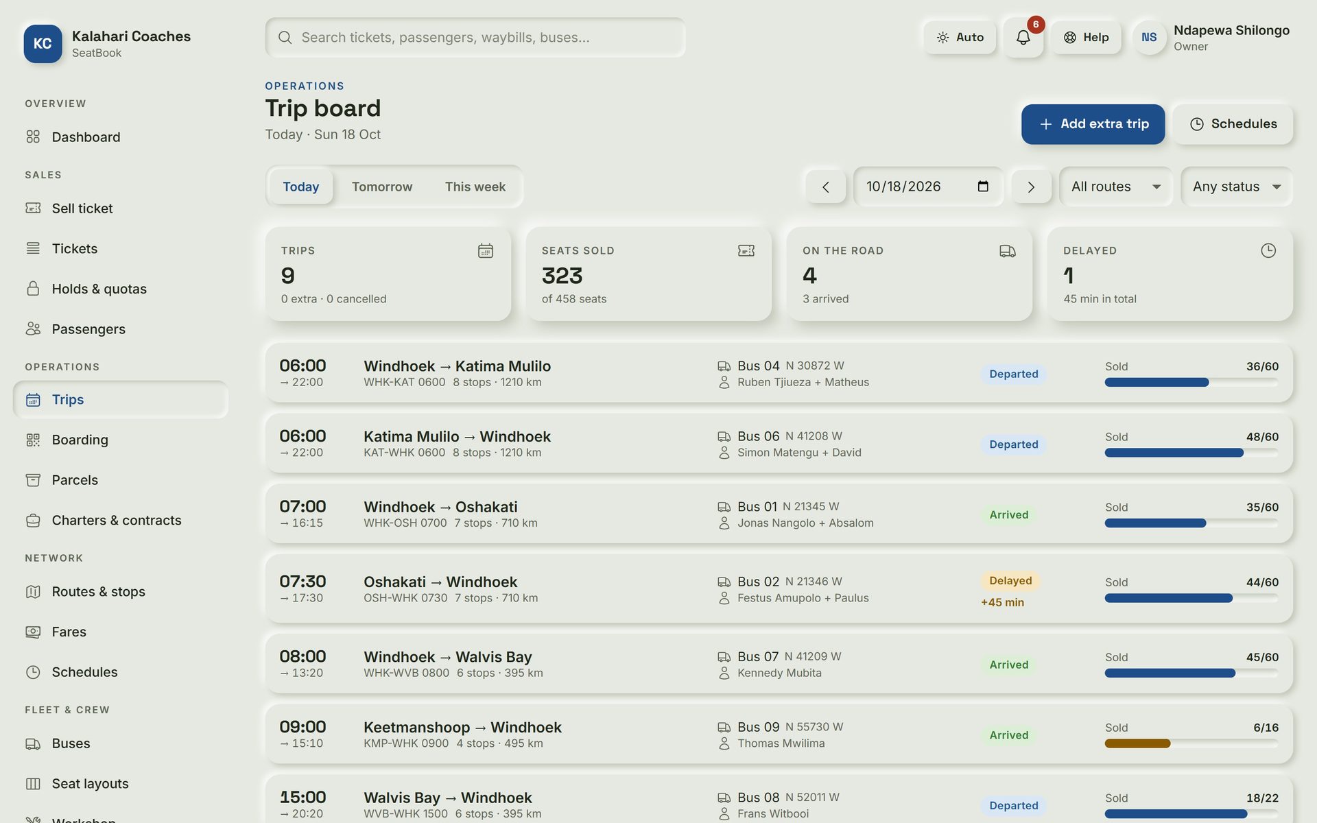Click the Schedules button near the title

(1233, 124)
